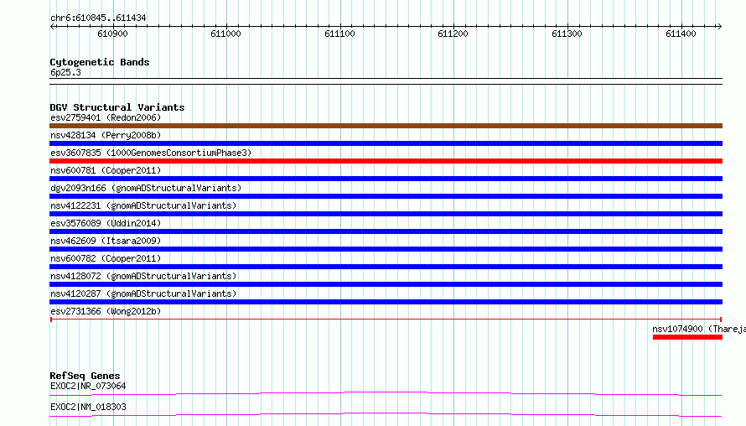Click the blue dgv2093n166 variant bar
746x426 pixels.
(386, 196)
